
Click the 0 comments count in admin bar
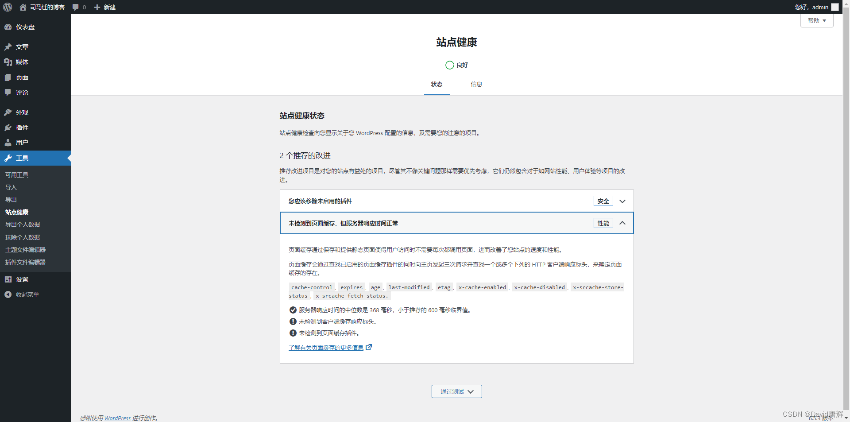tap(84, 8)
